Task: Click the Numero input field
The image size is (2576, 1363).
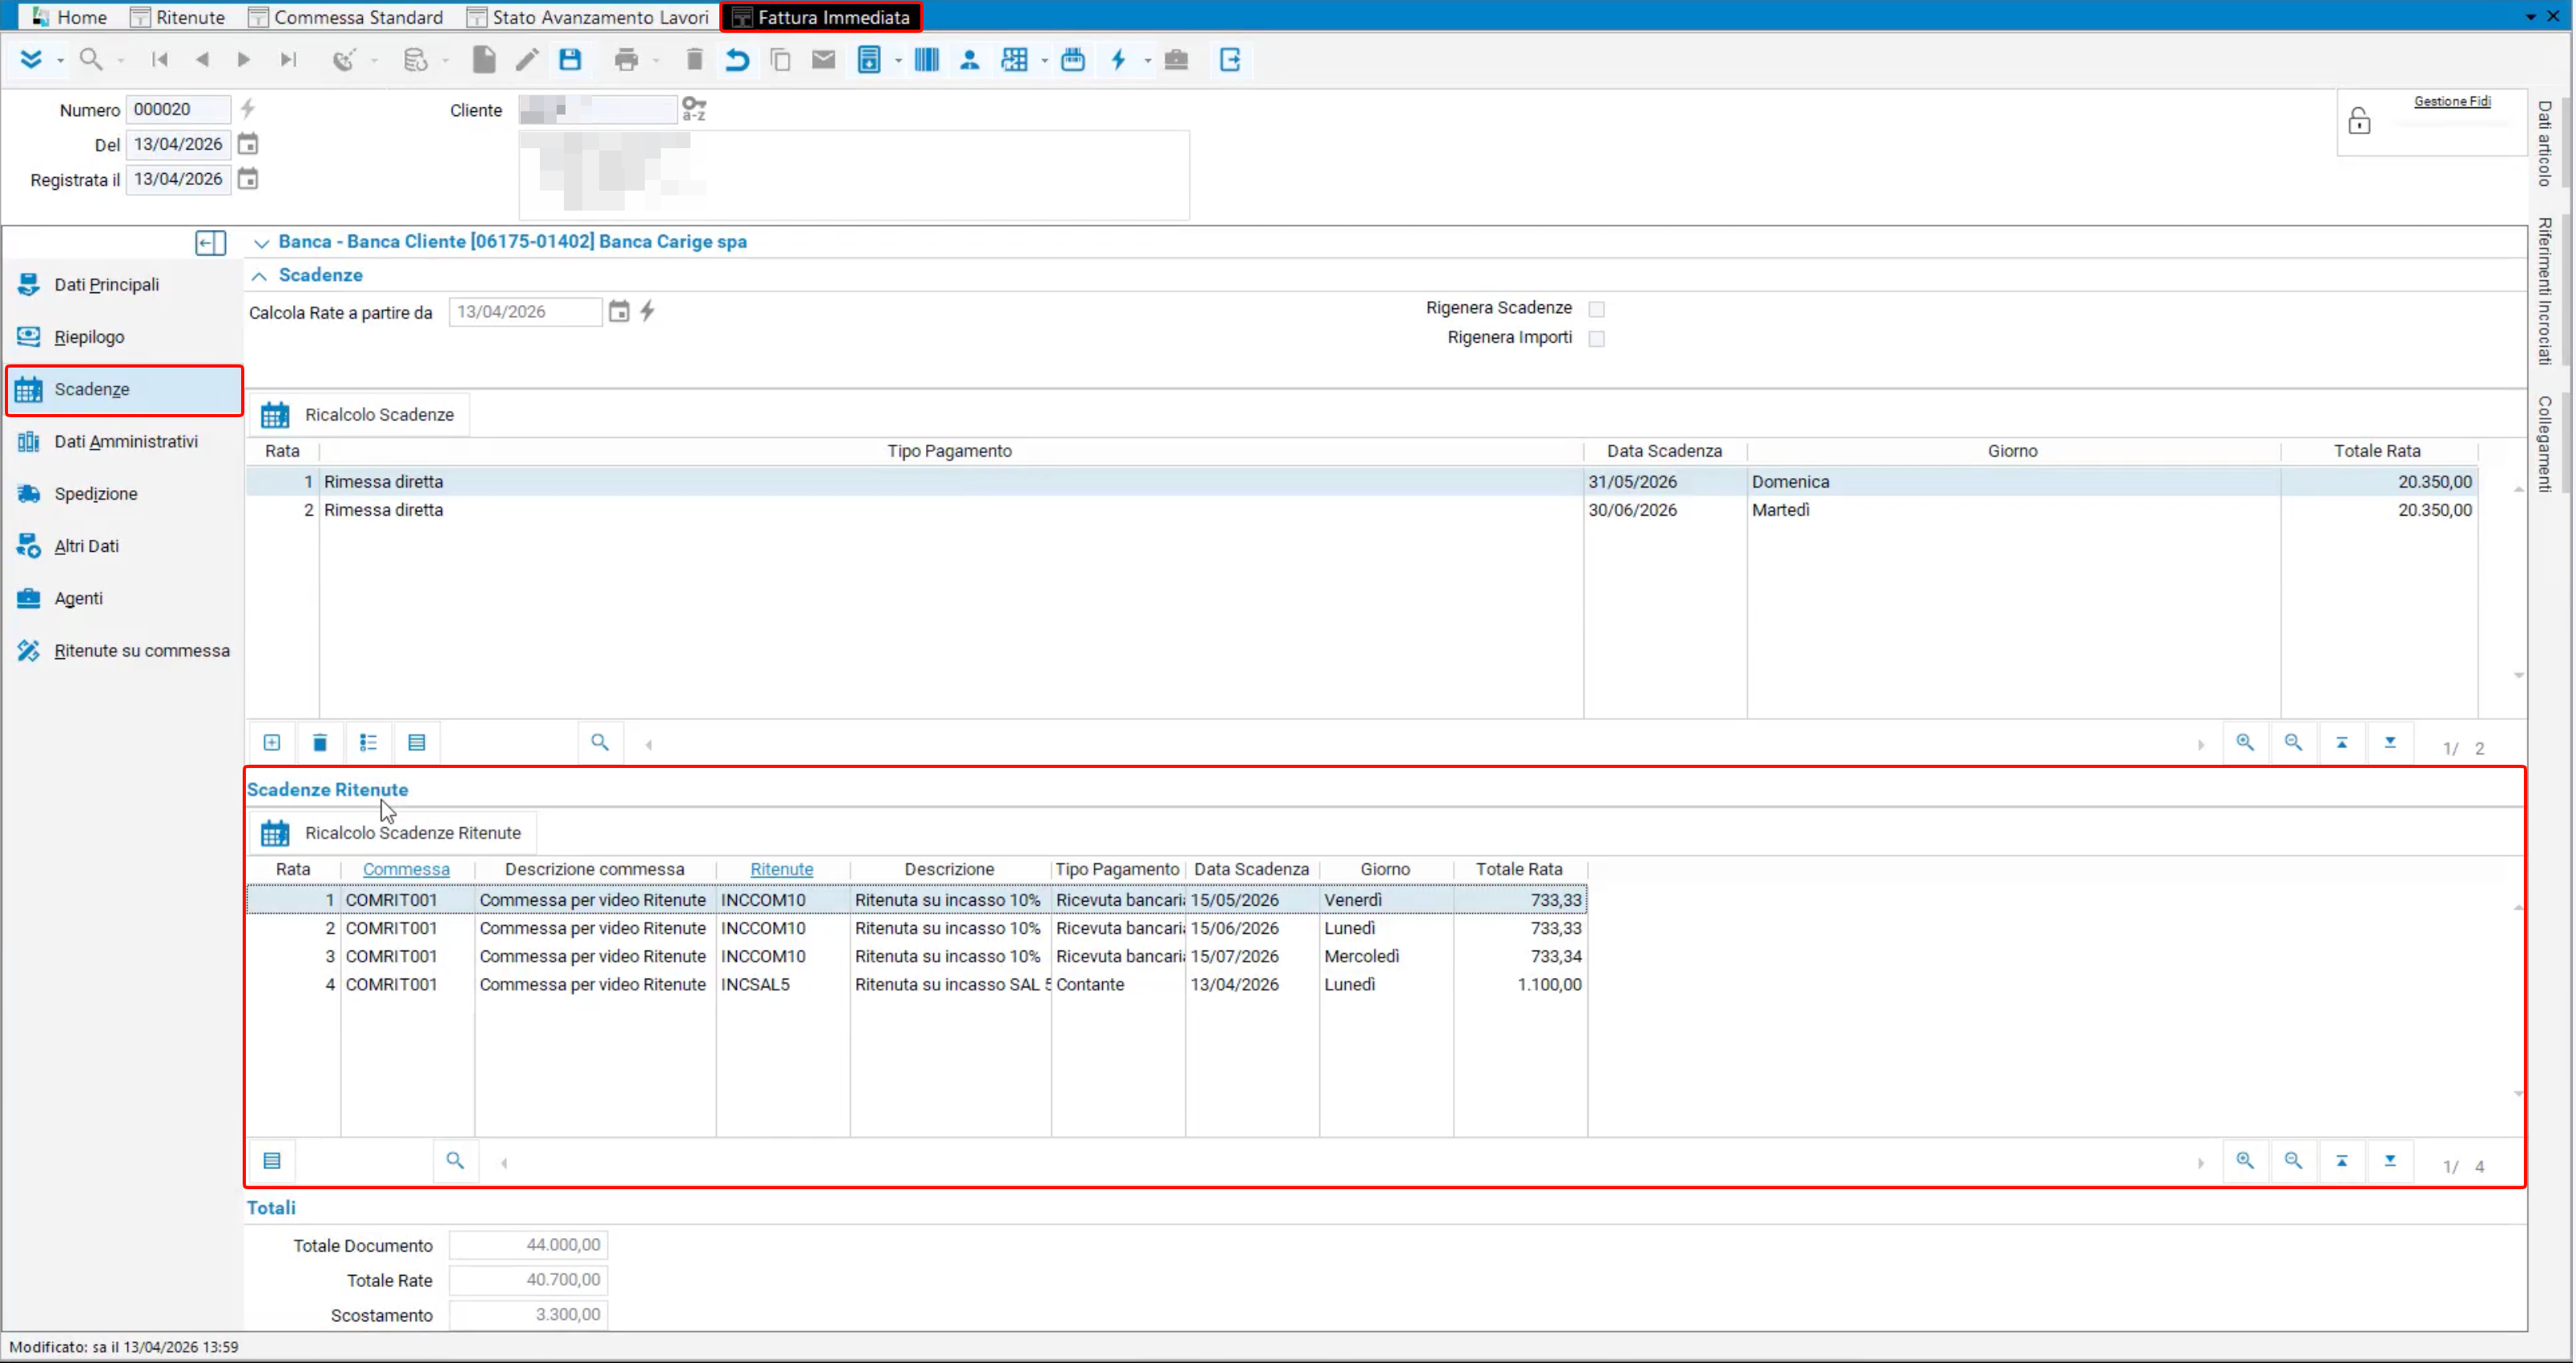Action: 178,109
